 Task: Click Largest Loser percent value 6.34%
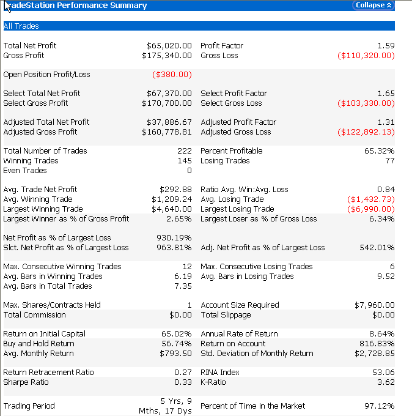pyautogui.click(x=382, y=219)
